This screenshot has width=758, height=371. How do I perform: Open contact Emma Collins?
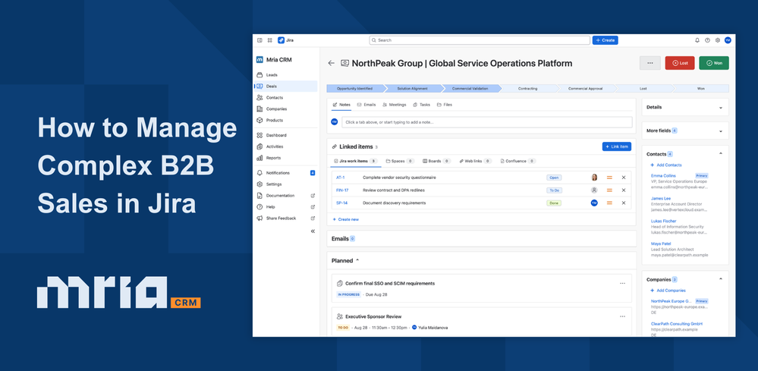[x=663, y=175]
